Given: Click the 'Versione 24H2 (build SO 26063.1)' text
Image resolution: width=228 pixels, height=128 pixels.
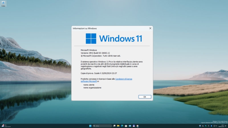Looking at the screenshot, I should [x=95, y=53].
